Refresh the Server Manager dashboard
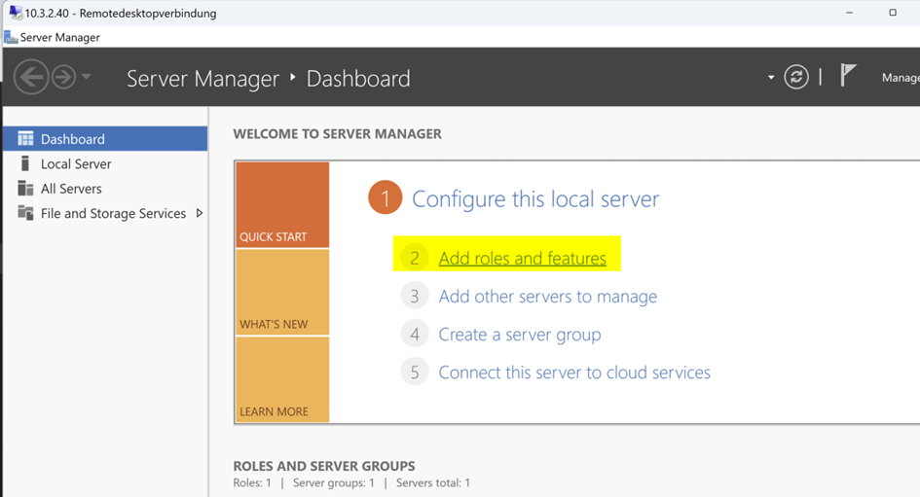Image resolution: width=920 pixels, height=497 pixels. tap(796, 77)
